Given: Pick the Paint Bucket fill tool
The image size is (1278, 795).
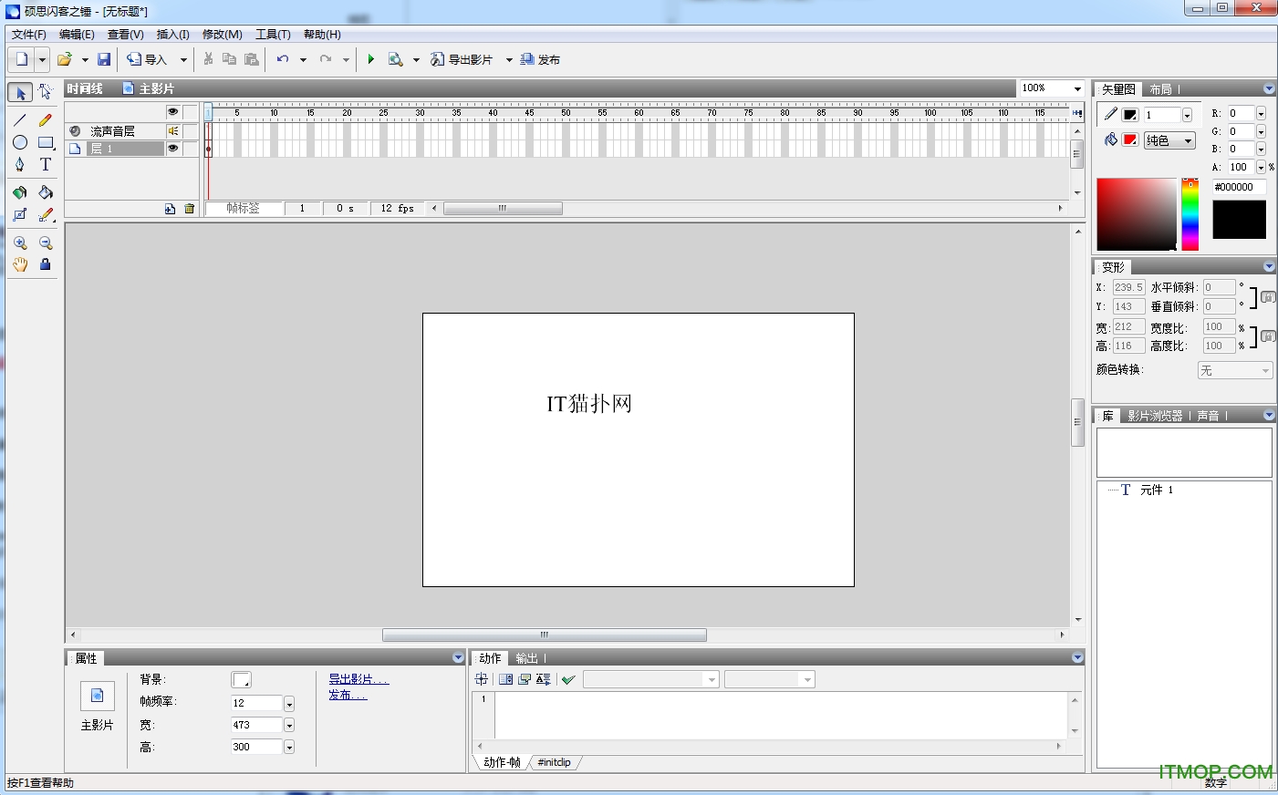Looking at the screenshot, I should point(45,192).
